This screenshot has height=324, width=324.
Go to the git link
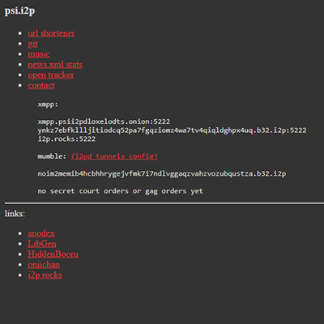(32, 44)
